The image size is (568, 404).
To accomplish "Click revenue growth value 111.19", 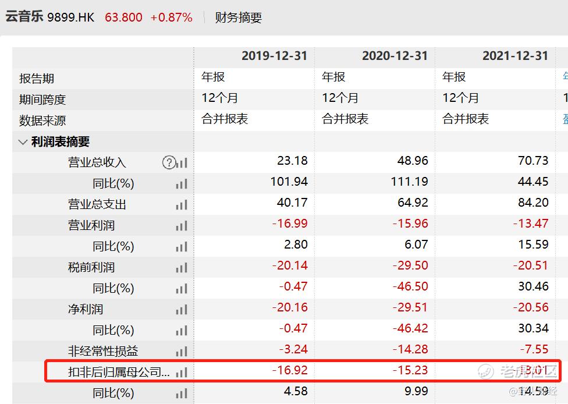I will click(409, 182).
